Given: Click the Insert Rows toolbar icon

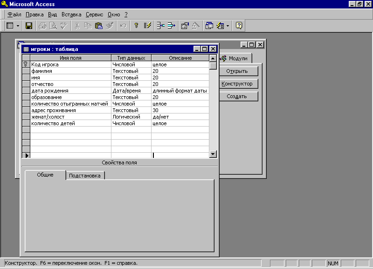Looking at the screenshot, I should [x=160, y=26].
